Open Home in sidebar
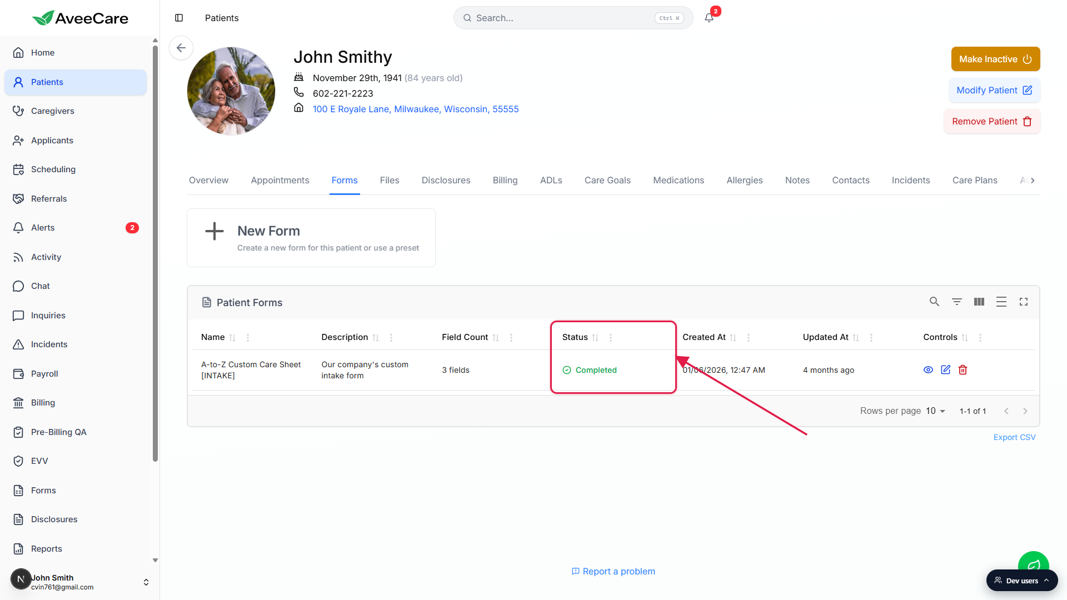1067x600 pixels. tap(76, 53)
